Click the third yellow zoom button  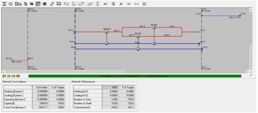coord(13,76)
